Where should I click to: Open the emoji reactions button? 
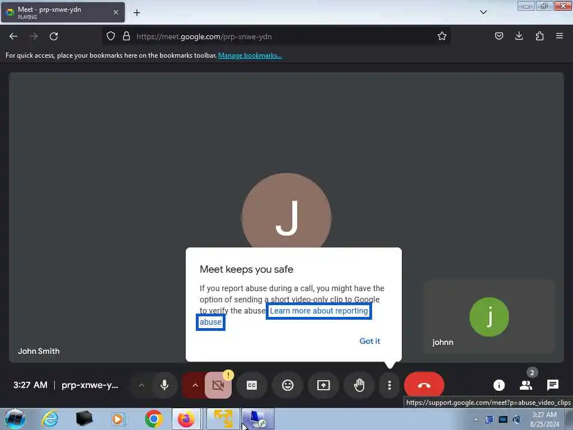(288, 385)
